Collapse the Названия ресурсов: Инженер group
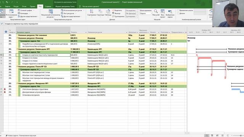244x137 pixels. [17, 38]
